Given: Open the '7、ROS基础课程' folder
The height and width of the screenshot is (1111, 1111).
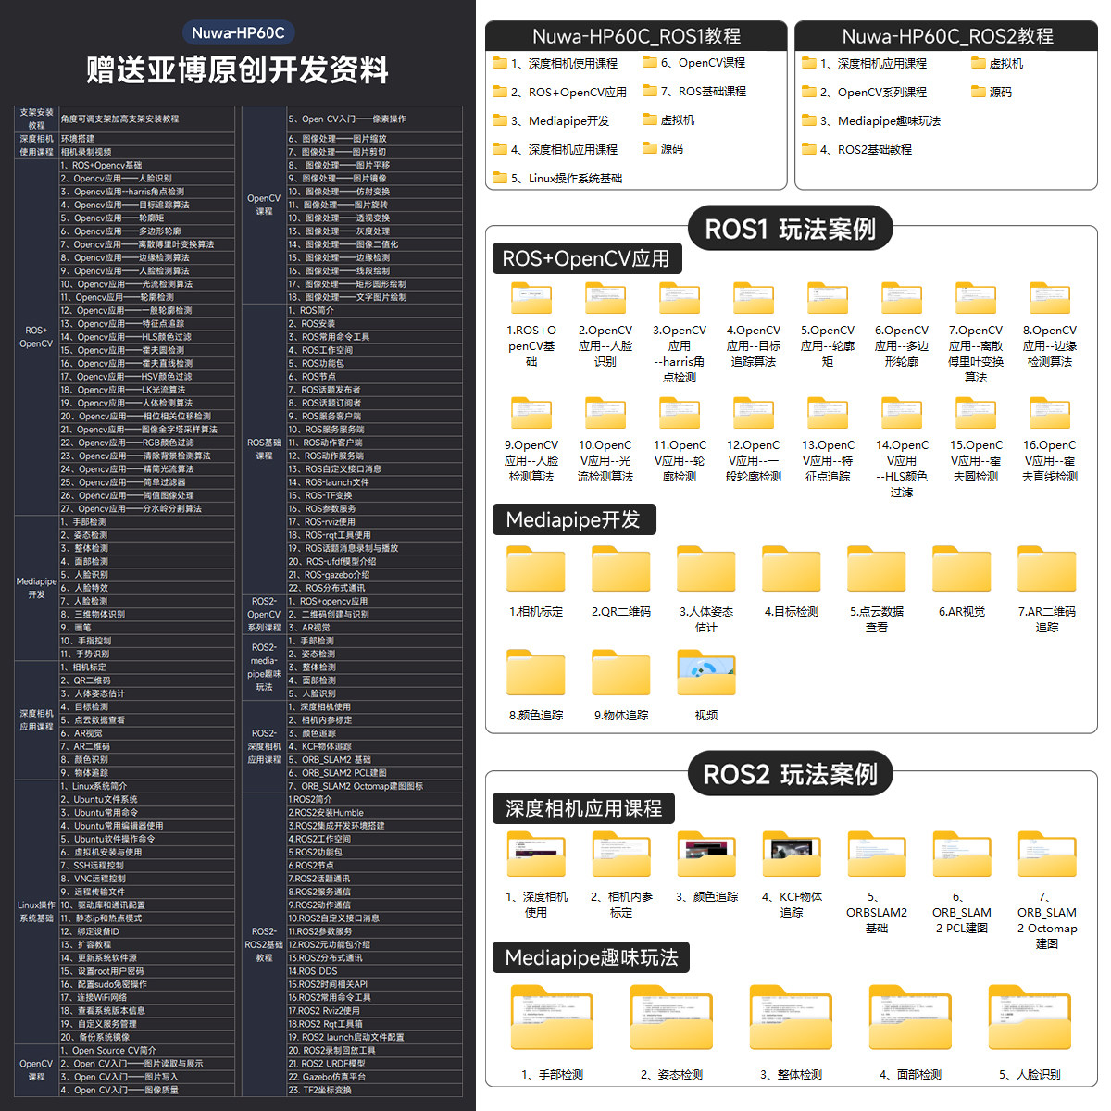Looking at the screenshot, I should pos(694,92).
